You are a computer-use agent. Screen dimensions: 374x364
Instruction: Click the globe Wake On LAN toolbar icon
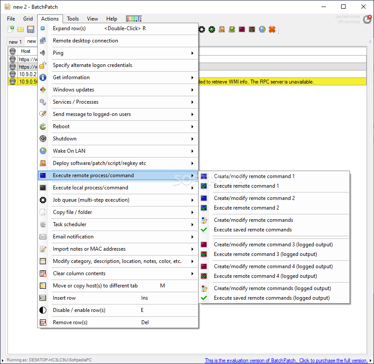point(262,29)
